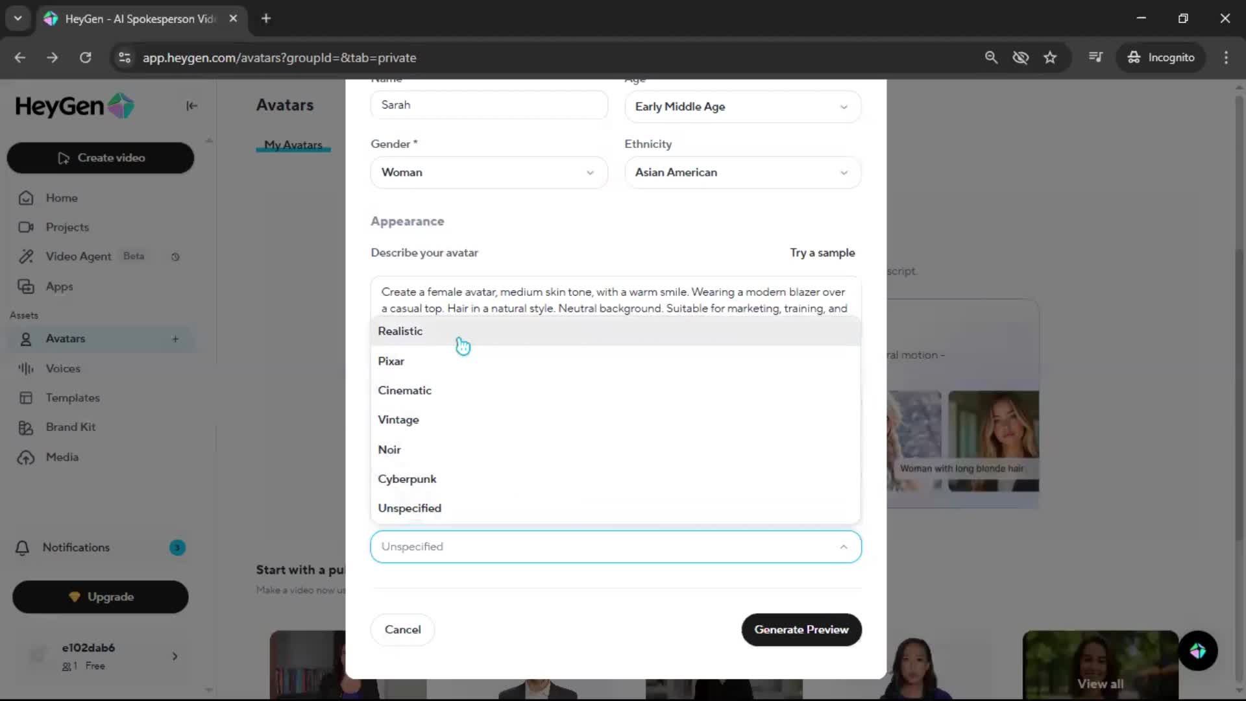
Task: Open the Brand Kit sidebar item
Action: pos(70,427)
